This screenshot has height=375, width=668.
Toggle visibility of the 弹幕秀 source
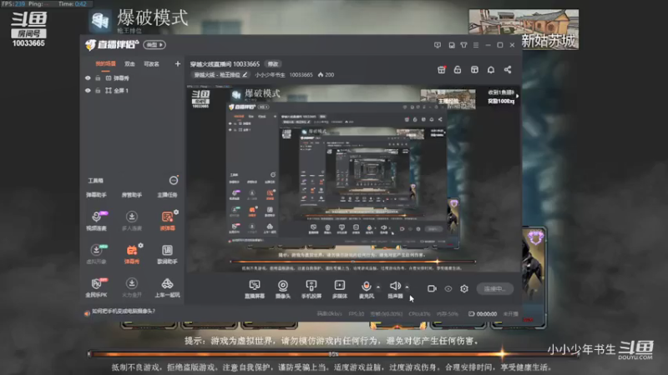point(88,78)
